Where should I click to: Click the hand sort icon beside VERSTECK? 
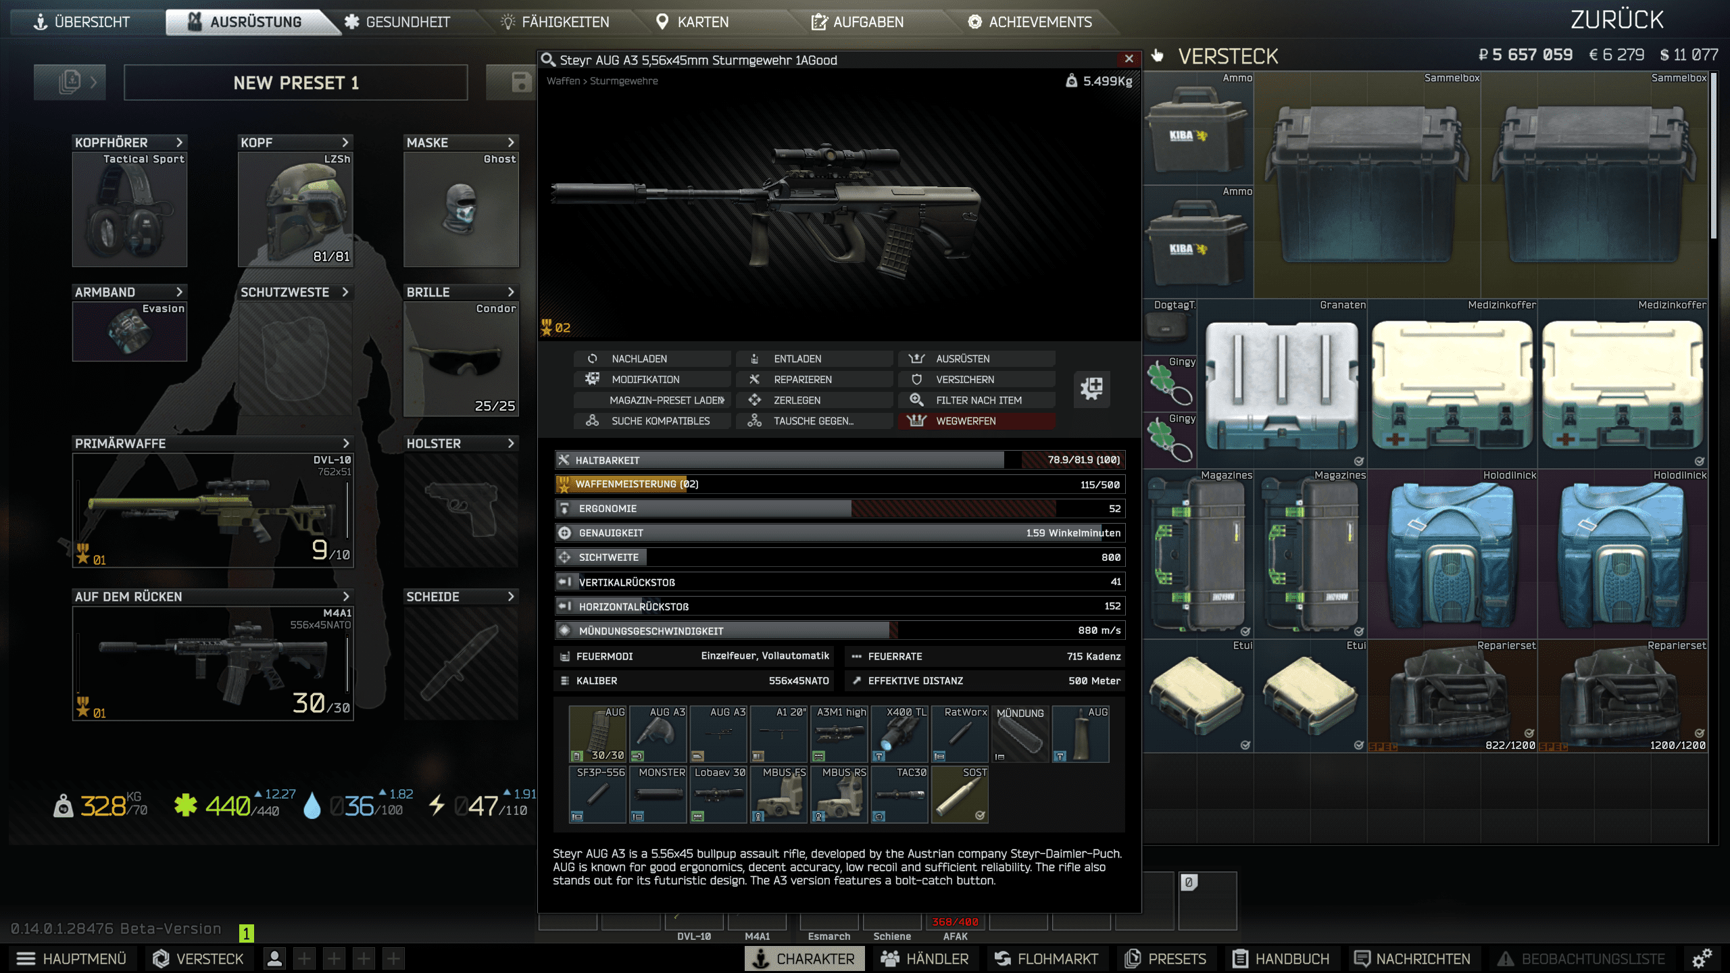[1158, 56]
